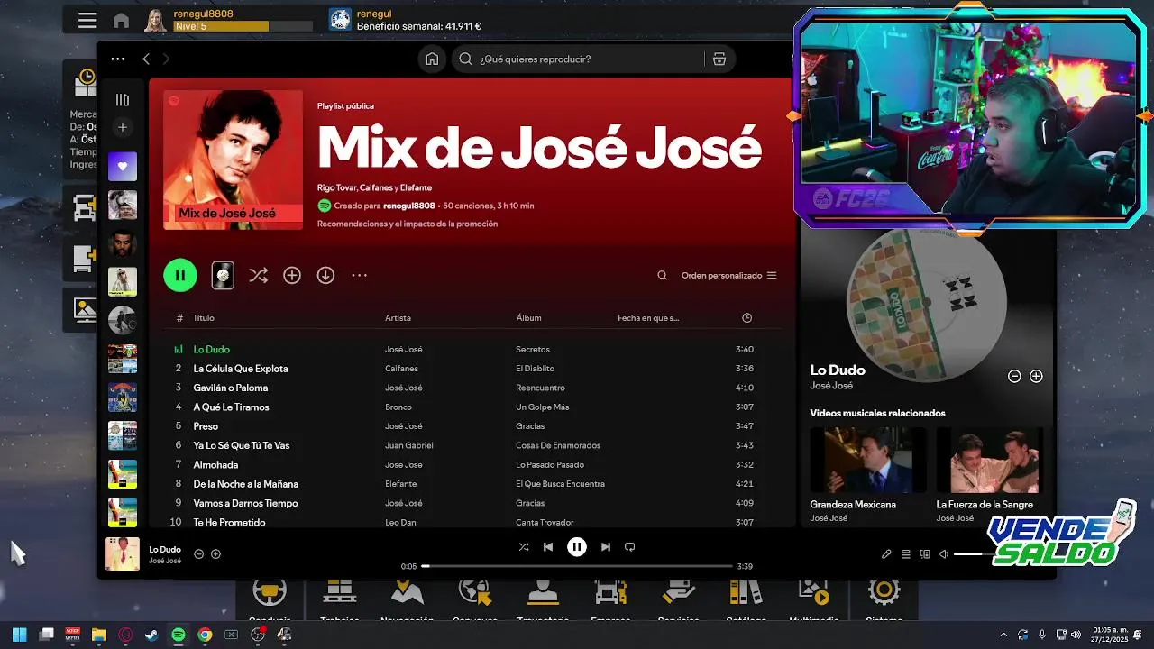Download the playlist with arrow icon
This screenshot has width=1154, height=649.
325,275
